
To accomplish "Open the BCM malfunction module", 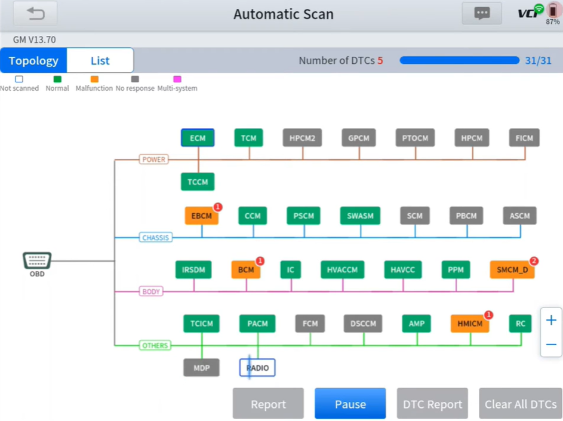I will 246,270.
